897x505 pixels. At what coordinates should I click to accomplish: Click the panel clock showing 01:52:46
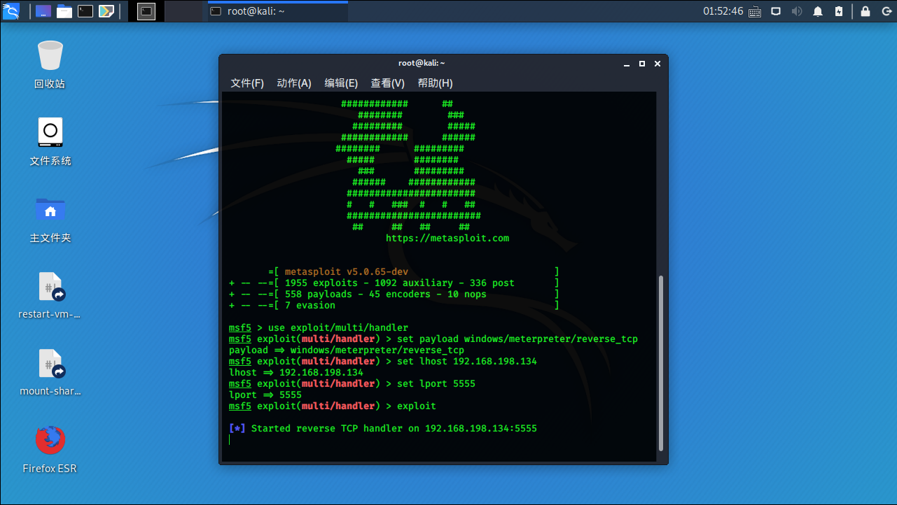(723, 11)
